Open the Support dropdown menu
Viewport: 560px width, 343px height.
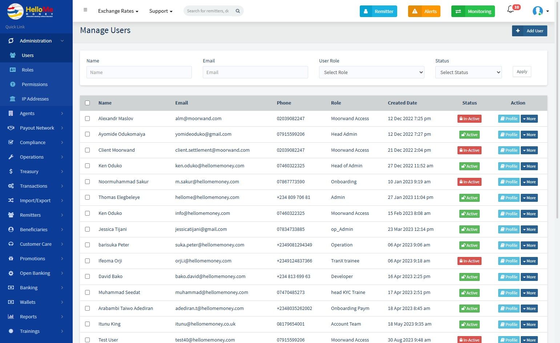point(161,11)
